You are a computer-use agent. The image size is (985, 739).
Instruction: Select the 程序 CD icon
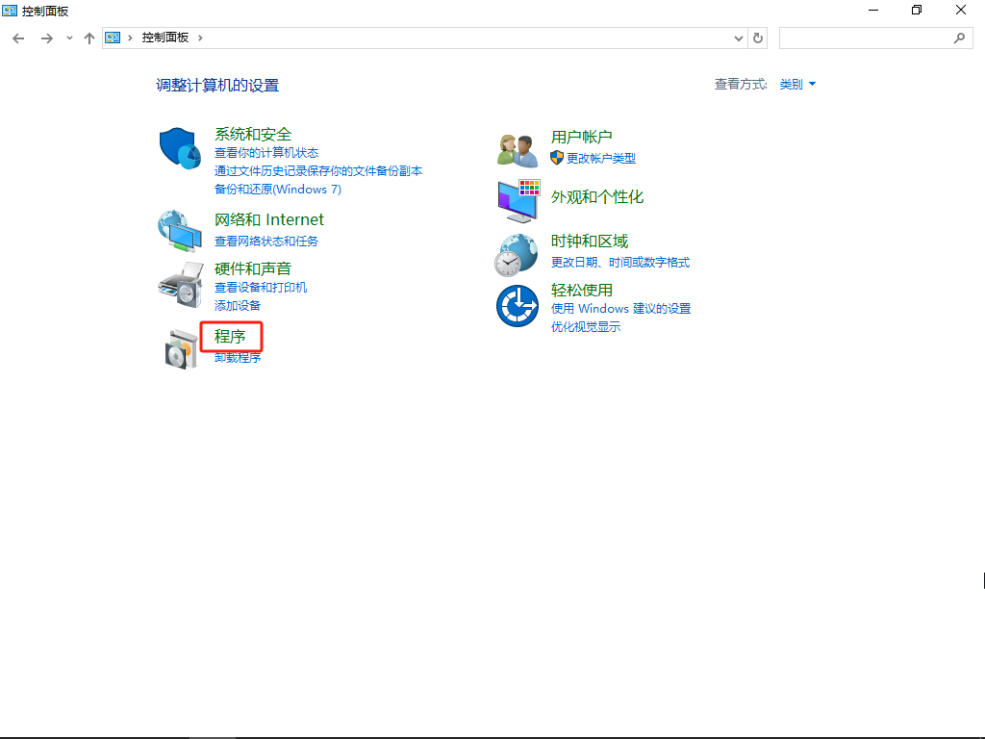179,346
